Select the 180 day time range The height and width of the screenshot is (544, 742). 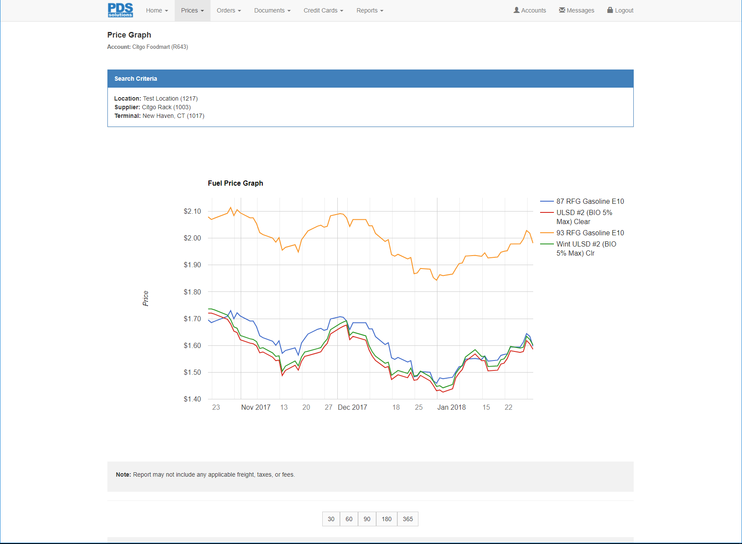click(x=387, y=519)
